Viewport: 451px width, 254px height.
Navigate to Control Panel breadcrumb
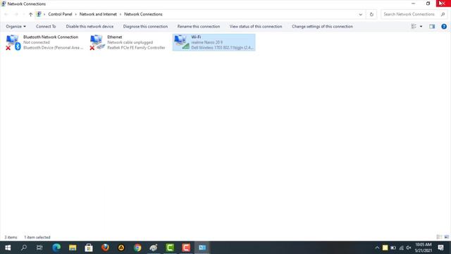pos(60,14)
